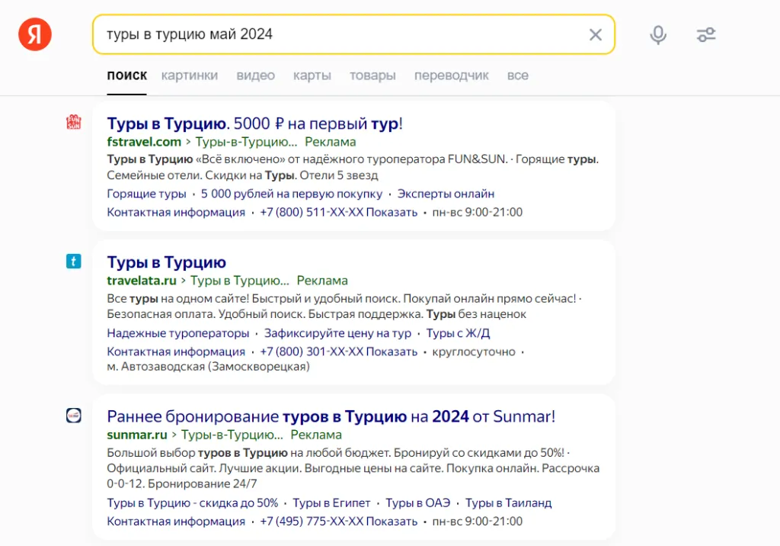
Task: Show all services via 'все' tab
Action: pyautogui.click(x=517, y=75)
